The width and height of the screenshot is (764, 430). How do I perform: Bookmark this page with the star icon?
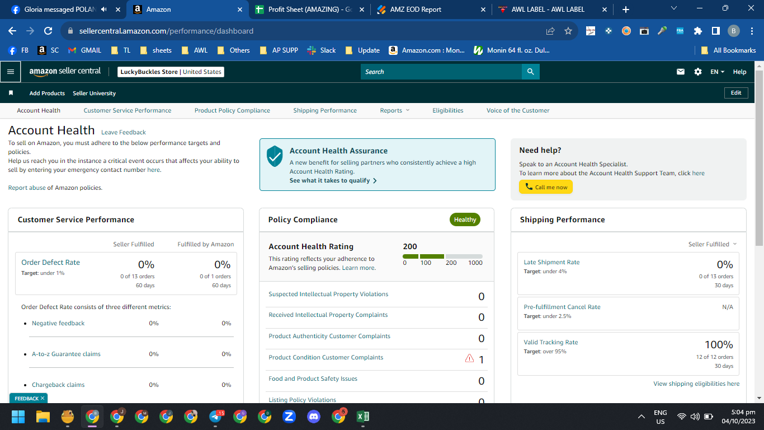click(568, 31)
